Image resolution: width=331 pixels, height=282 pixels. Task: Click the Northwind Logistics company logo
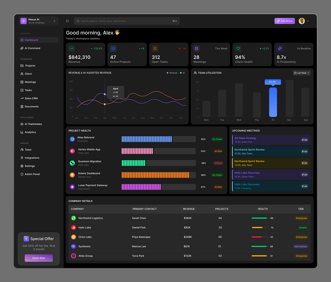coord(73,218)
